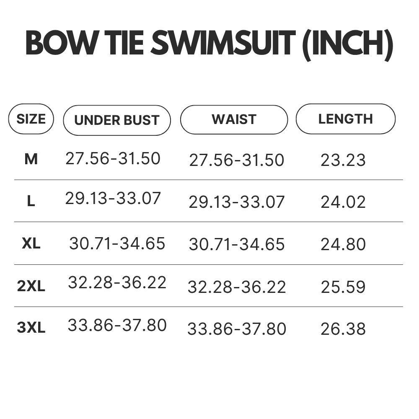Screen dimensions: 419x419
Task: Select the 2XL waist value 32.28-36.22
Action: point(237,287)
